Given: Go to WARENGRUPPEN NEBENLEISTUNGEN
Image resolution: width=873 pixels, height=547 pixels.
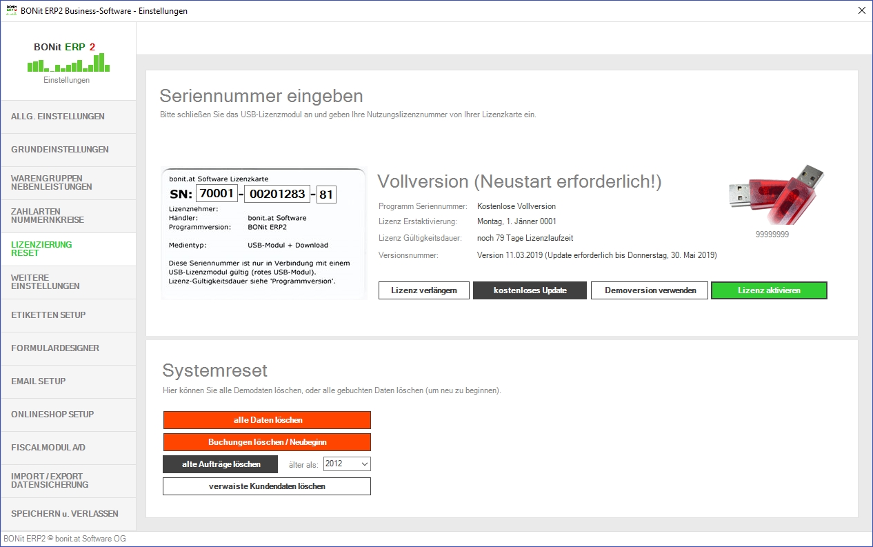Looking at the screenshot, I should tap(68, 183).
